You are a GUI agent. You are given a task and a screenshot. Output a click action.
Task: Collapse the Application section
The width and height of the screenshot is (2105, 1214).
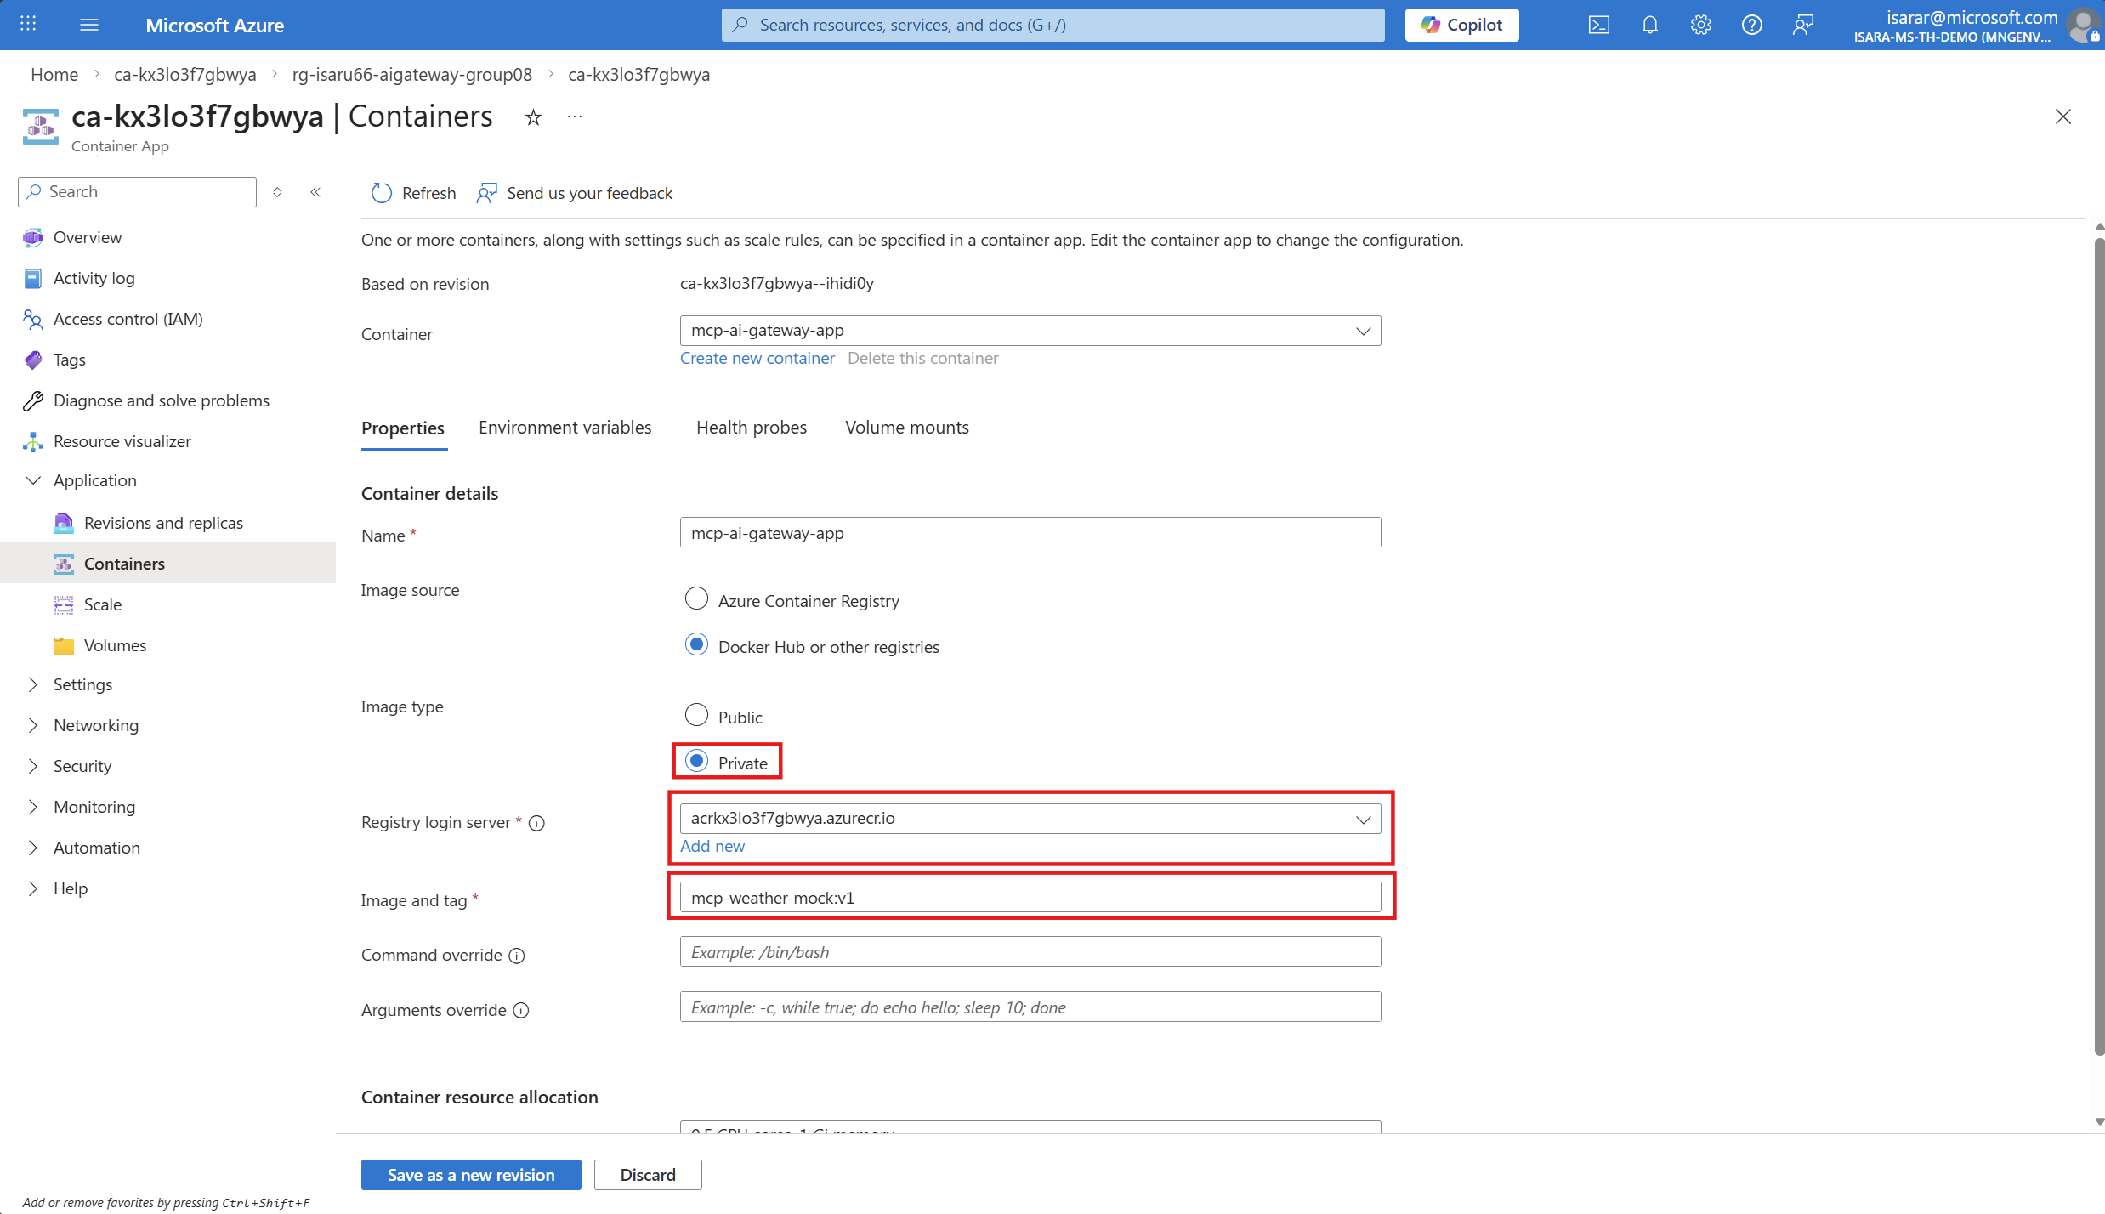point(33,480)
